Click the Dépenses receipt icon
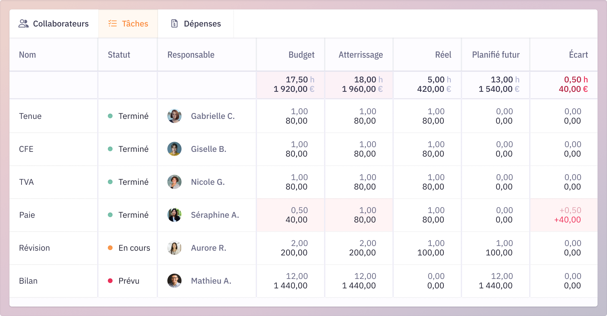This screenshot has width=607, height=316. point(174,24)
